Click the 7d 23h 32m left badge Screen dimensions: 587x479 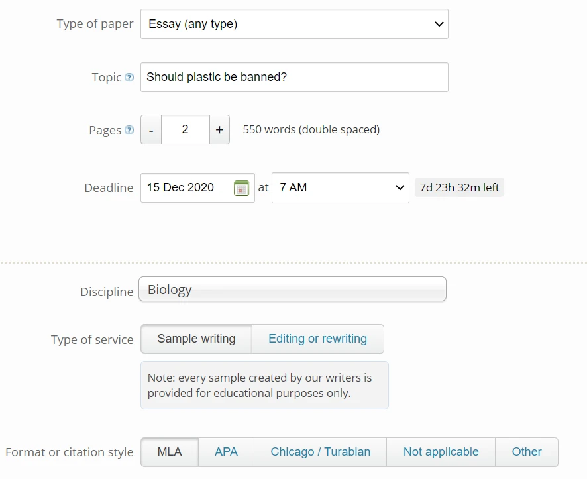(459, 187)
